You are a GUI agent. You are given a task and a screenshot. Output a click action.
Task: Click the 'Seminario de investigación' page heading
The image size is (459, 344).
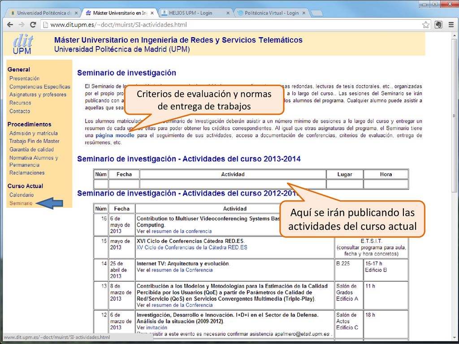[x=126, y=73]
